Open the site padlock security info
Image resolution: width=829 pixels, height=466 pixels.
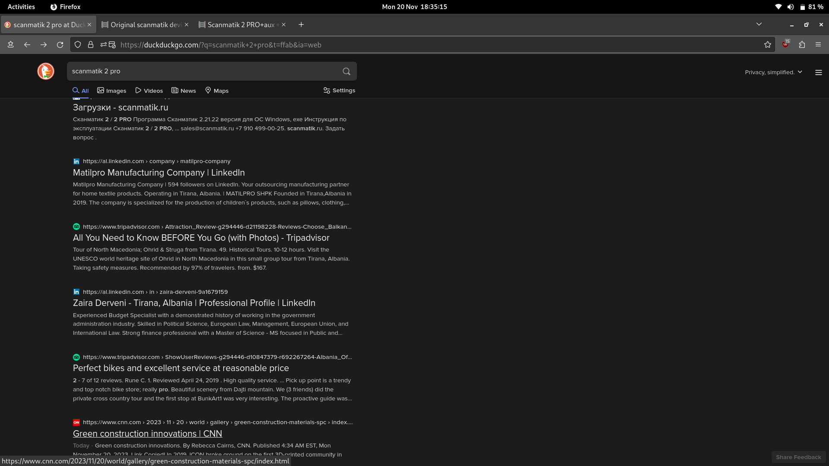(91, 45)
